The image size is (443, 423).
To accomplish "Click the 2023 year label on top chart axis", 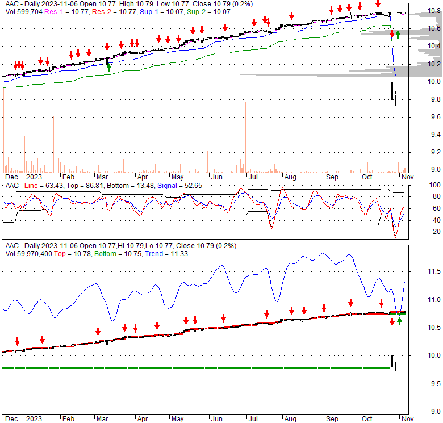I will [32, 177].
